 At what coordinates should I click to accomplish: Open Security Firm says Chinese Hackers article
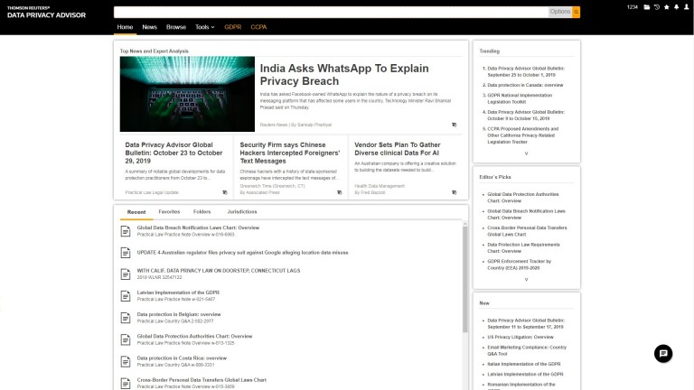pyautogui.click(x=290, y=153)
